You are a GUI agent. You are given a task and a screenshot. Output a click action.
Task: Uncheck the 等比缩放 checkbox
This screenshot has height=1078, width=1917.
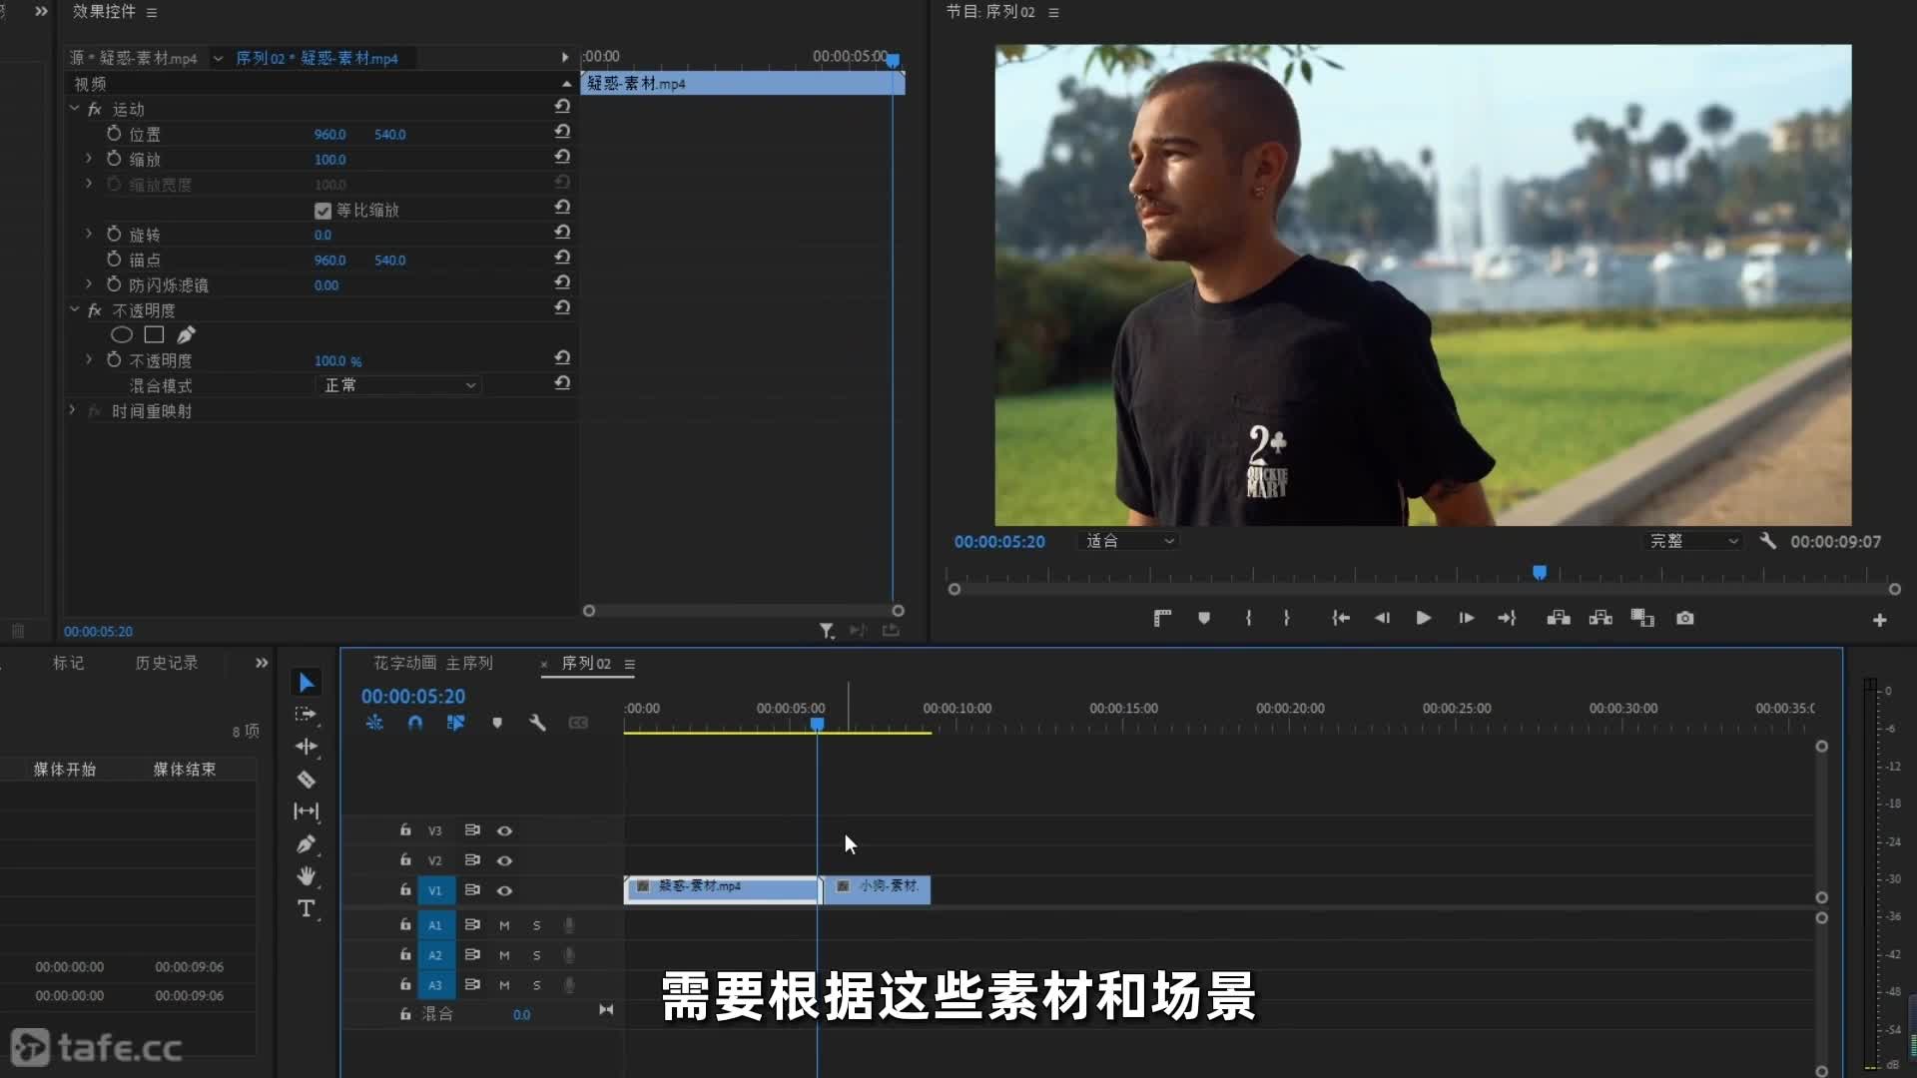tap(322, 211)
